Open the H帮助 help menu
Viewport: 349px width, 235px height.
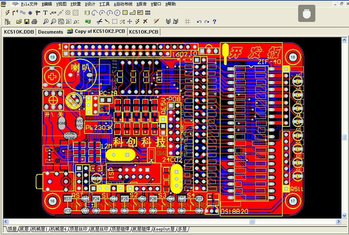pos(171,4)
